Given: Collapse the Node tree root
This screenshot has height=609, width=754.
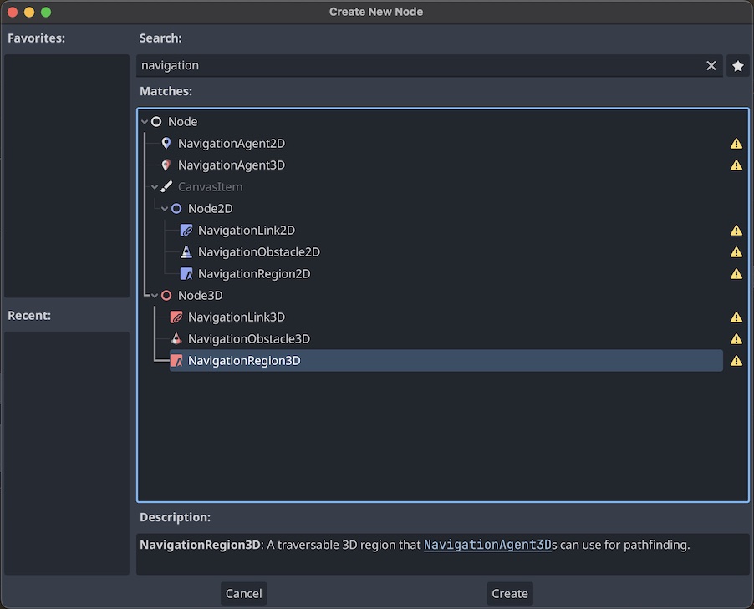Looking at the screenshot, I should (146, 121).
